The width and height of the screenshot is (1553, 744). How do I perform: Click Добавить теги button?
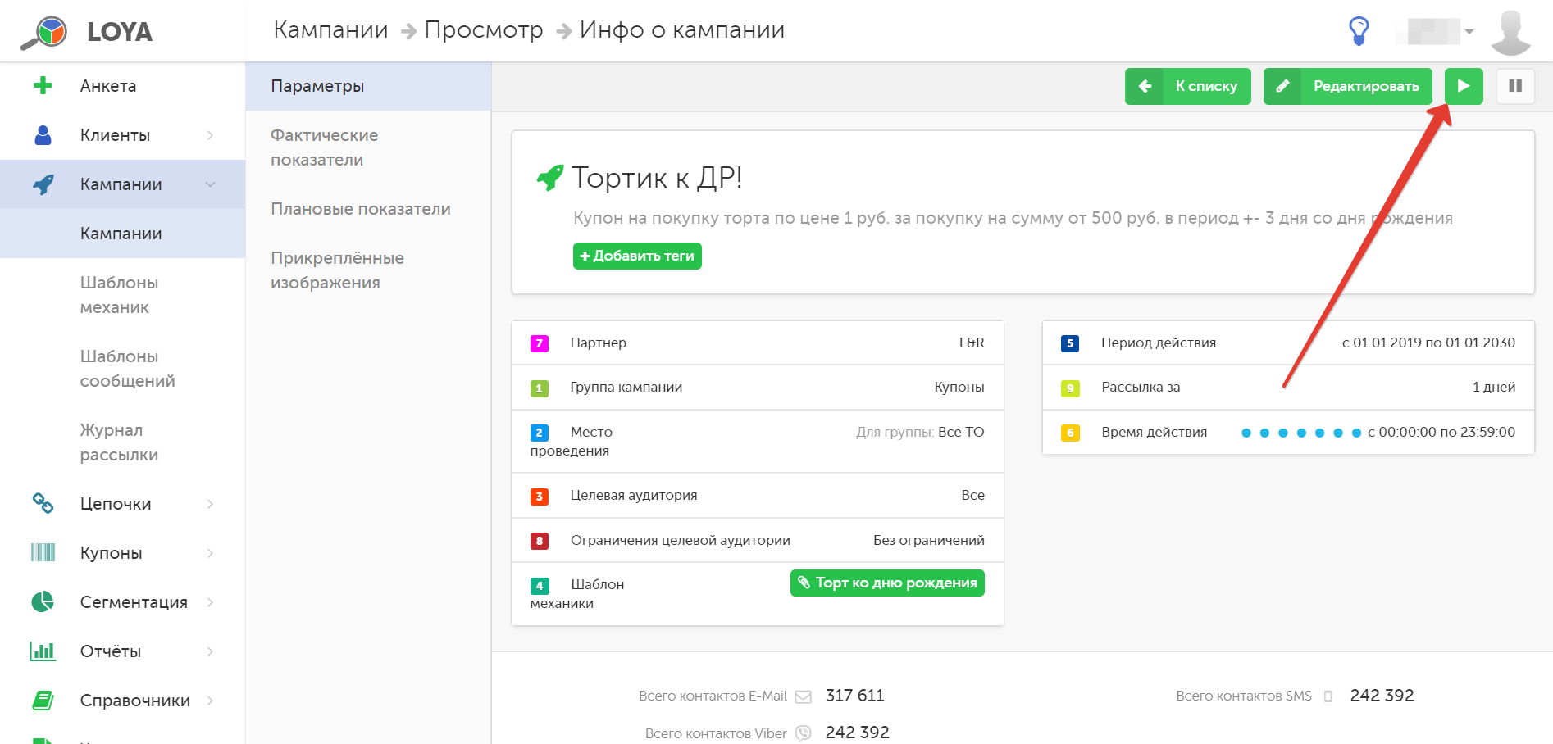pyautogui.click(x=637, y=256)
